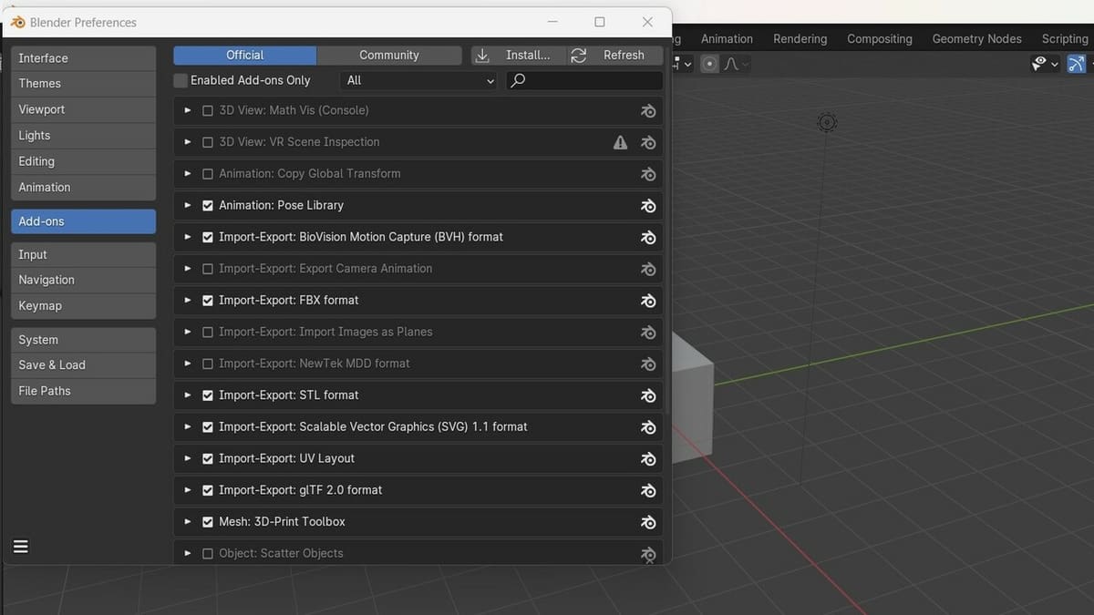Click the Install... button
This screenshot has width=1094, height=615.
[518, 56]
